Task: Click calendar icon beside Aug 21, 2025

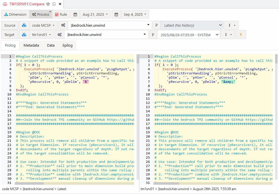Action: pyautogui.click(x=75, y=14)
